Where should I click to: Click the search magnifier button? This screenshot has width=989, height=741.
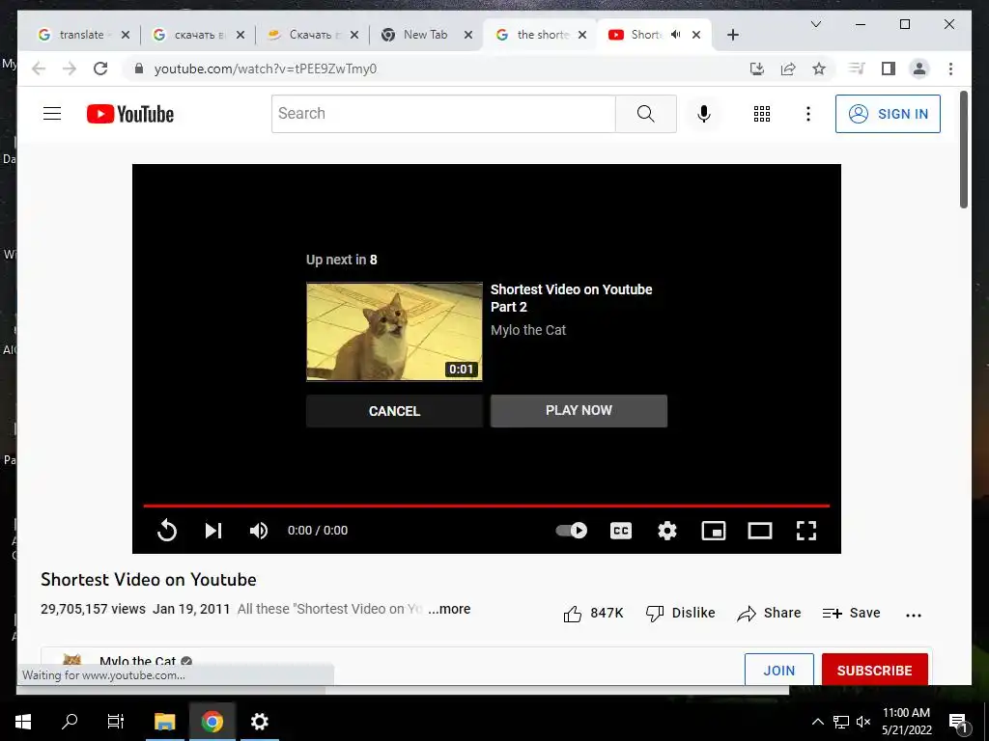point(645,114)
